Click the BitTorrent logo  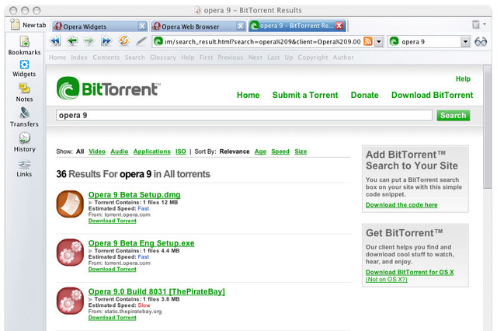[x=109, y=88]
